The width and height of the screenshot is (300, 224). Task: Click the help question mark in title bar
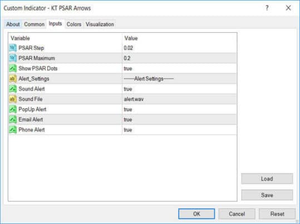(x=267, y=8)
